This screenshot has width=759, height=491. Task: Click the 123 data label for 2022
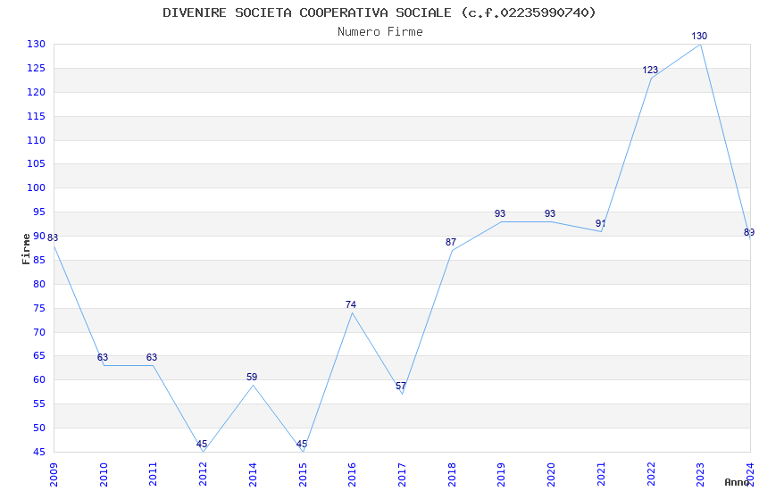pyautogui.click(x=650, y=71)
